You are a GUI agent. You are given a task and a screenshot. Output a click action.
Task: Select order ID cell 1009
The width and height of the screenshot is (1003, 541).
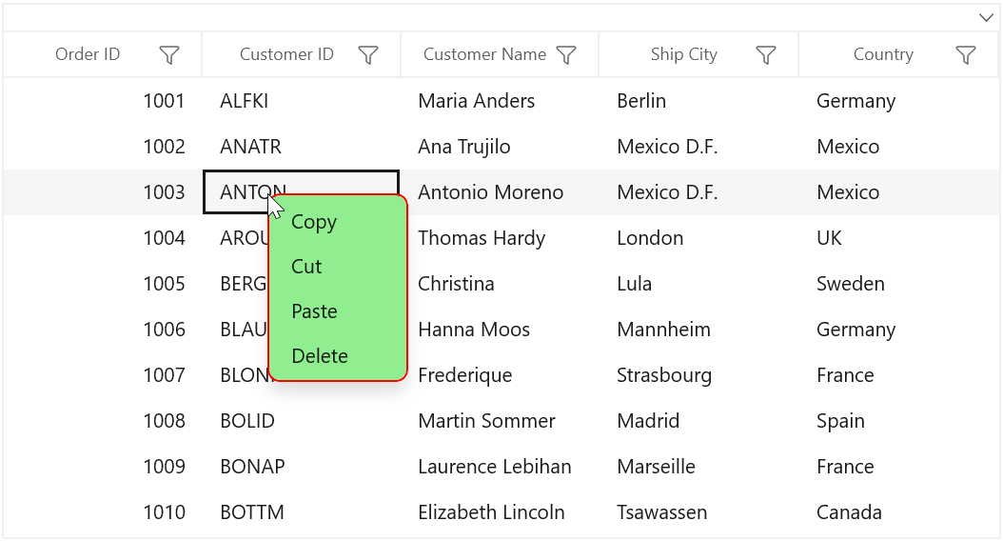point(103,467)
